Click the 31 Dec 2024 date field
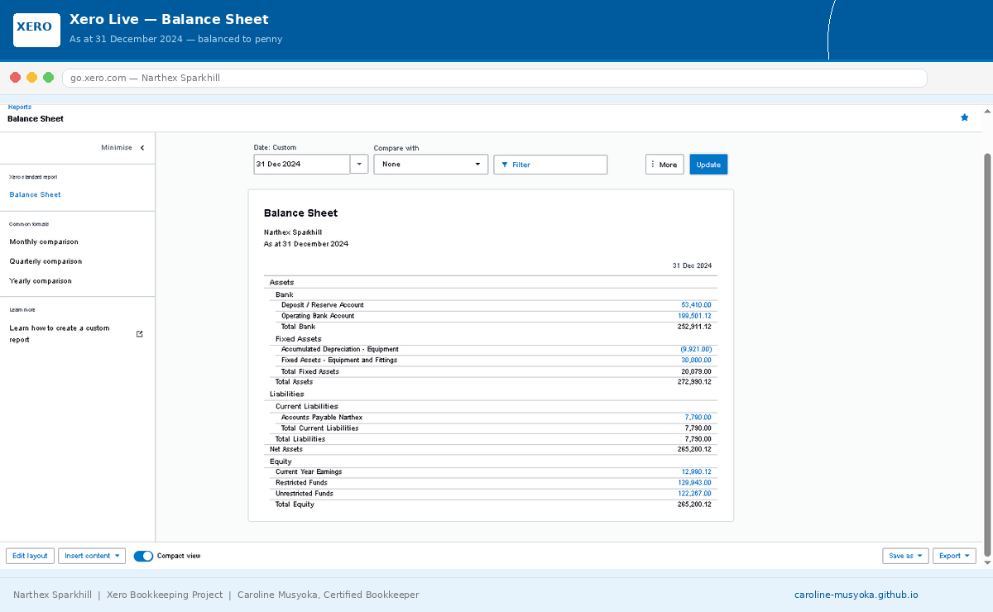The width and height of the screenshot is (993, 612). (302, 165)
